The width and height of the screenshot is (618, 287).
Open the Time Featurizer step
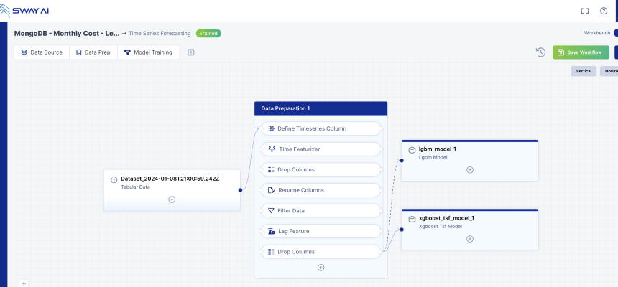click(320, 149)
